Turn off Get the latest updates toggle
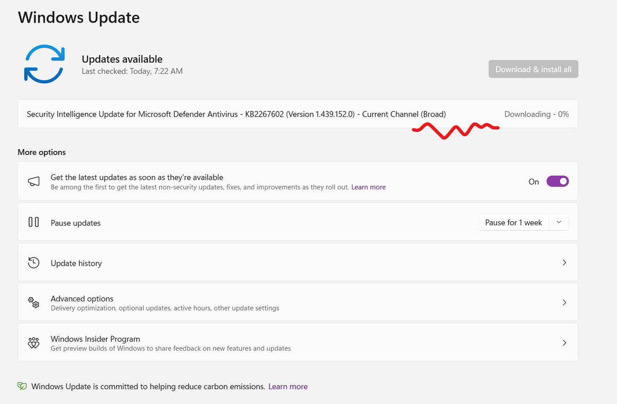 tap(557, 181)
